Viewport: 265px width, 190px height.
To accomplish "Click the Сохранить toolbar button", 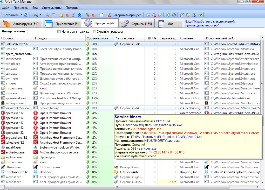I will click(x=11, y=15).
